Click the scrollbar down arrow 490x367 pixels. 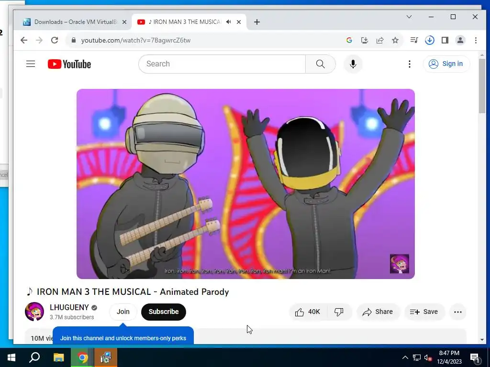coord(482,340)
